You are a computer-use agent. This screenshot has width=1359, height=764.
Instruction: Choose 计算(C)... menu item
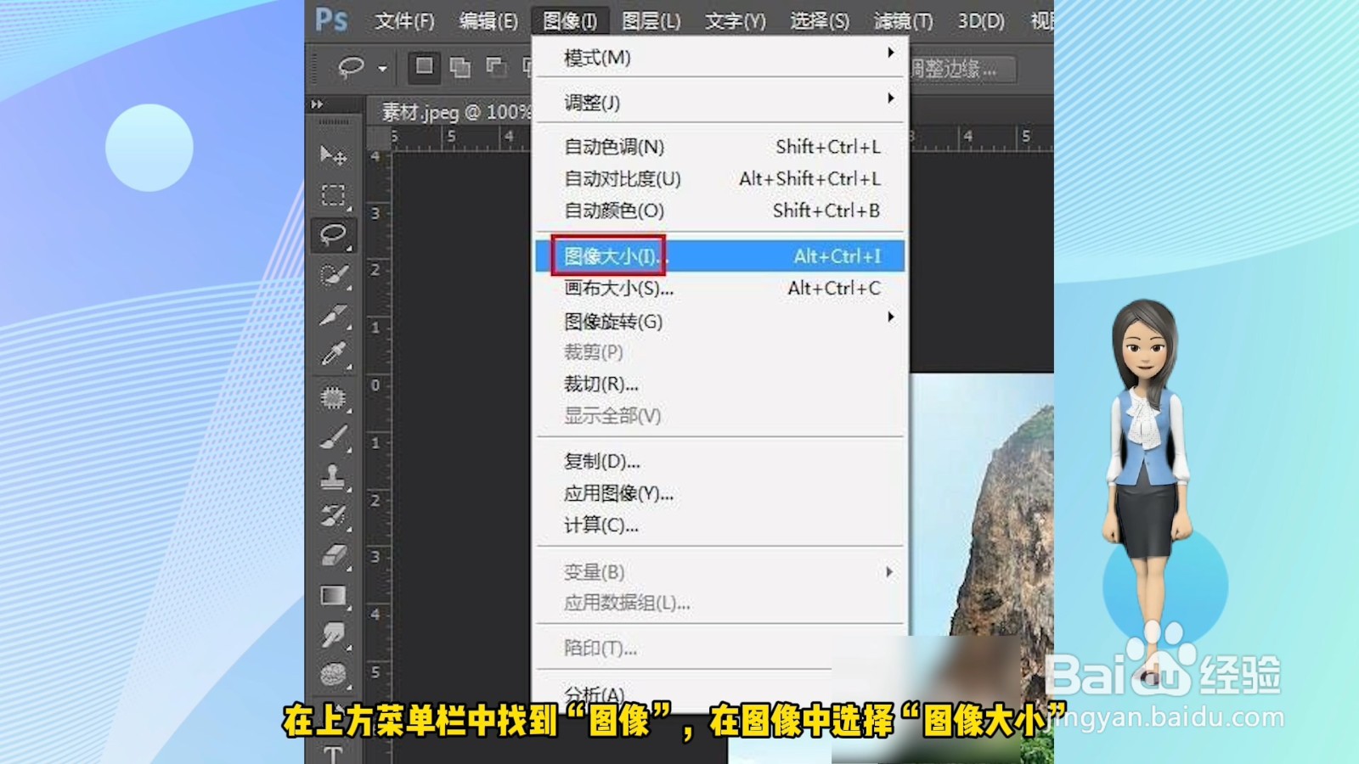pos(720,525)
